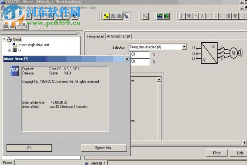Image resolution: width=247 pixels, height=165 pixels.
Task: Click the linear ramp graph icon
Action: pos(215,16)
